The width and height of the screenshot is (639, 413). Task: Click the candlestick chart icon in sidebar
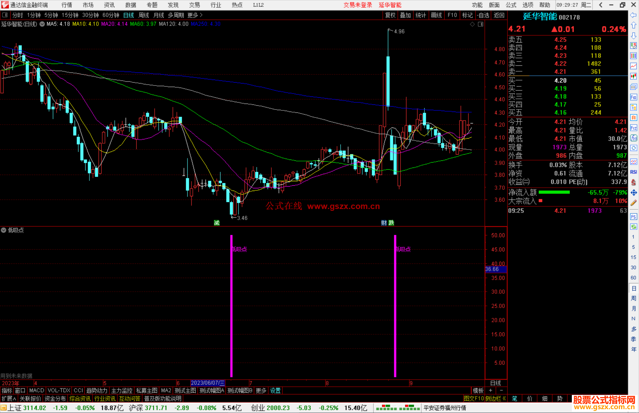click(x=633, y=76)
